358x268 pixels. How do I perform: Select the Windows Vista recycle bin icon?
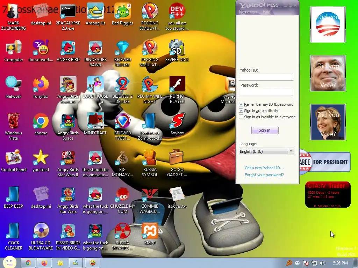[x=14, y=126]
